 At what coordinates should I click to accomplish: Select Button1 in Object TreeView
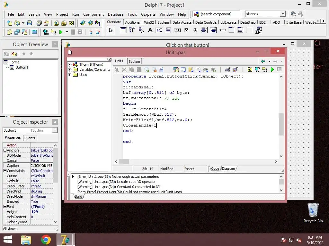pos(22,67)
